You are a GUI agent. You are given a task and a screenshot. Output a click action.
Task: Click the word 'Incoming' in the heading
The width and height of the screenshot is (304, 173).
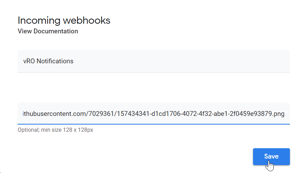tap(39, 20)
